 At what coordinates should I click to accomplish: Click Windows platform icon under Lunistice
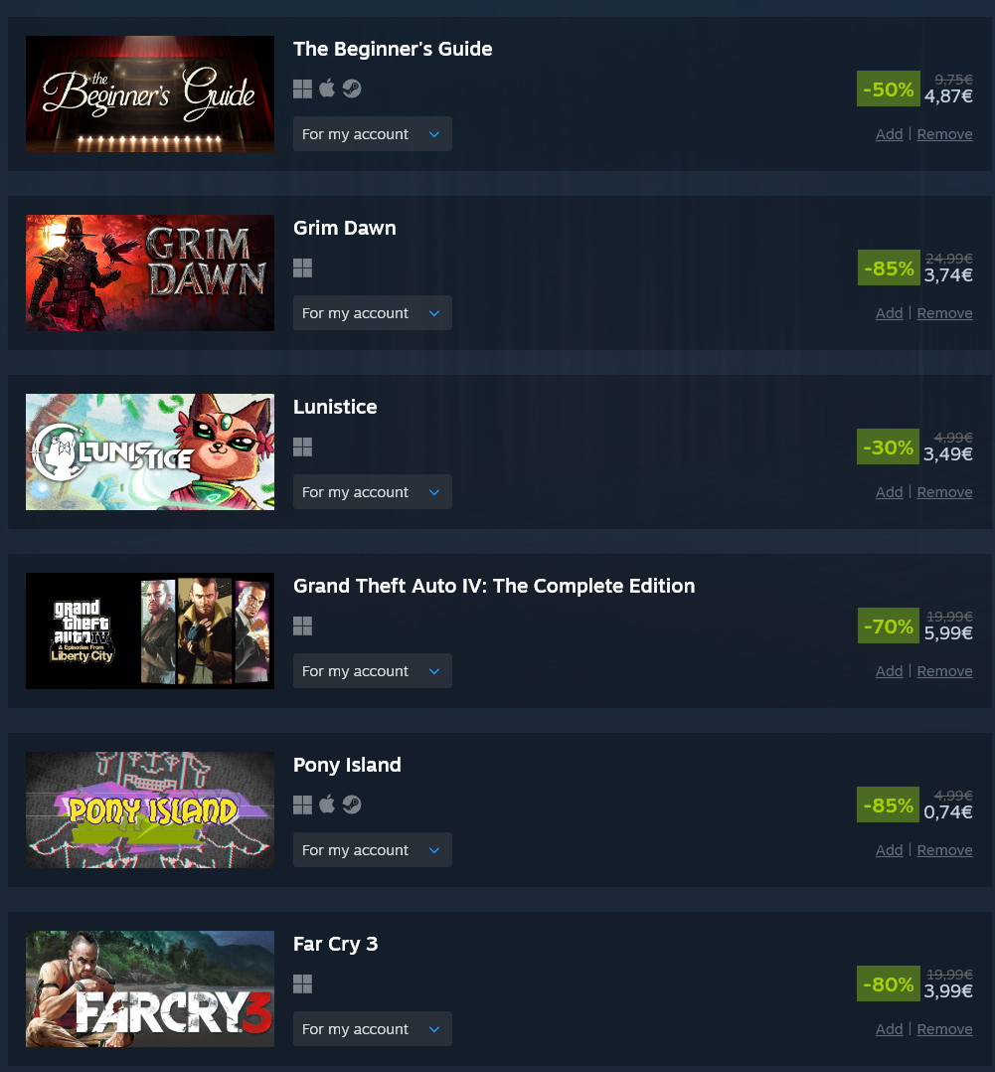(302, 447)
